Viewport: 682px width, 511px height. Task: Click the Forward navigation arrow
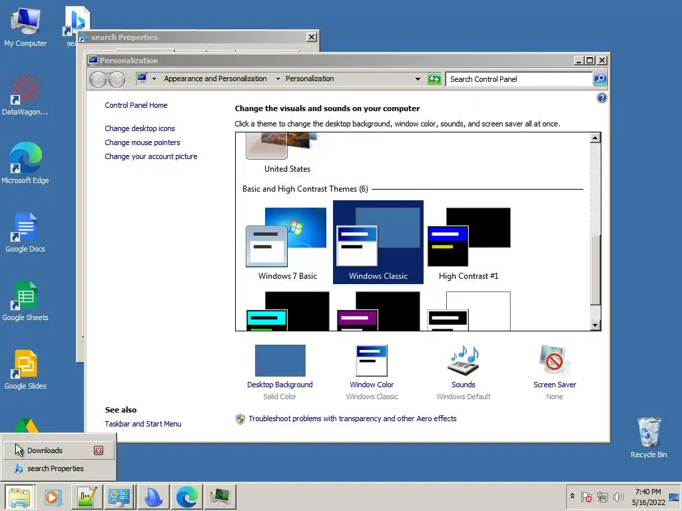coord(117,80)
